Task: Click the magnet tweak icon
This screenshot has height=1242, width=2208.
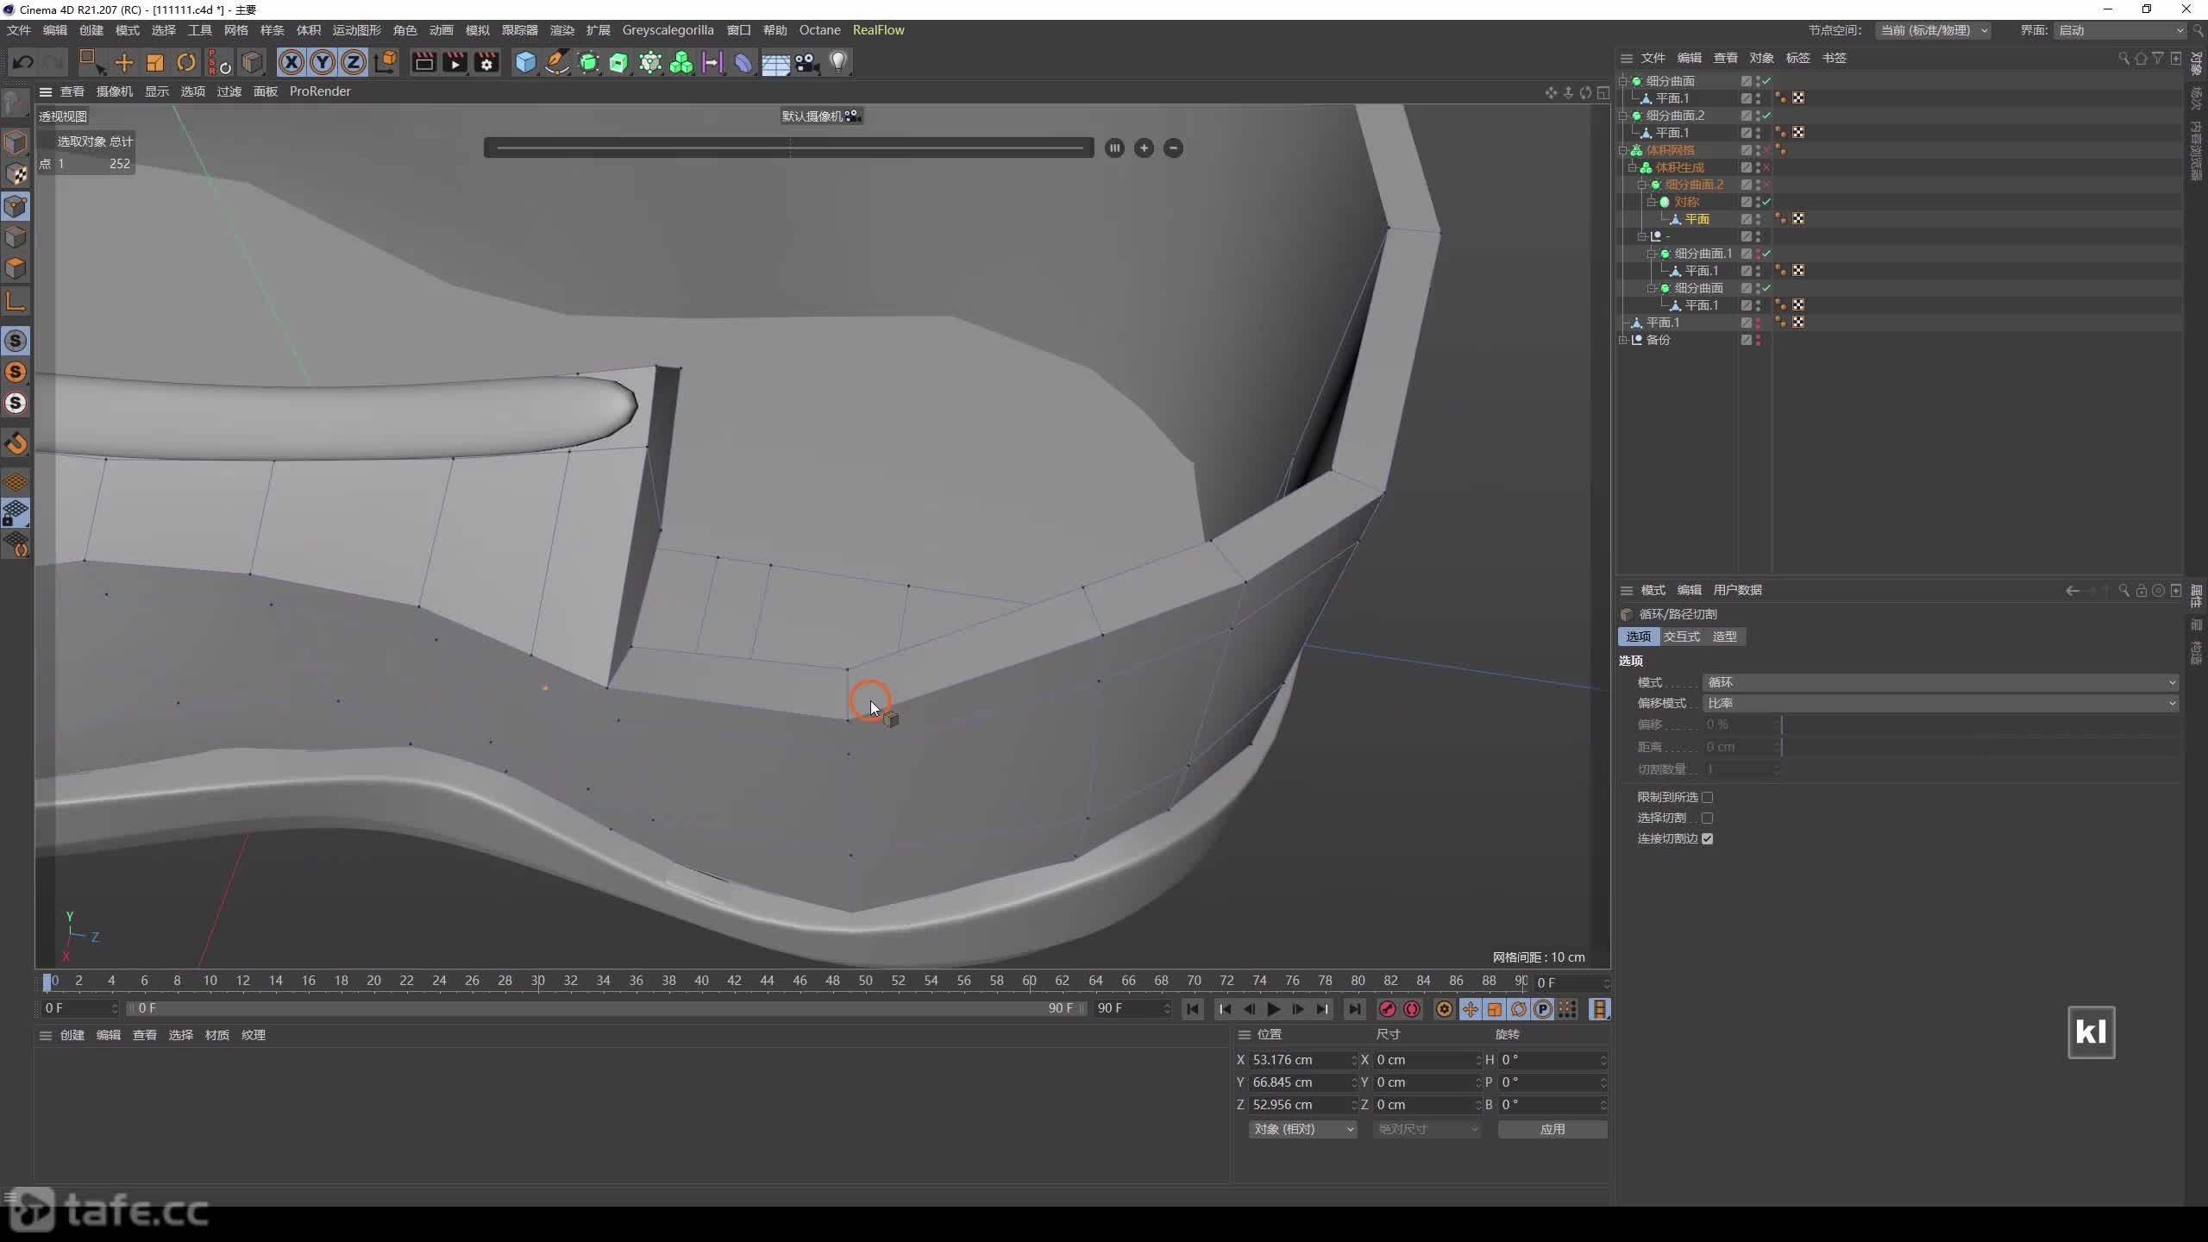Action: (x=16, y=443)
